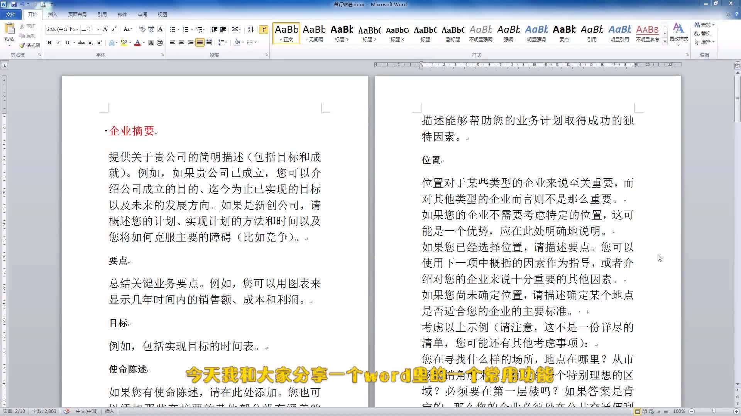The width and height of the screenshot is (741, 416).
Task: Apply text highlight color
Action: pyautogui.click(x=123, y=43)
